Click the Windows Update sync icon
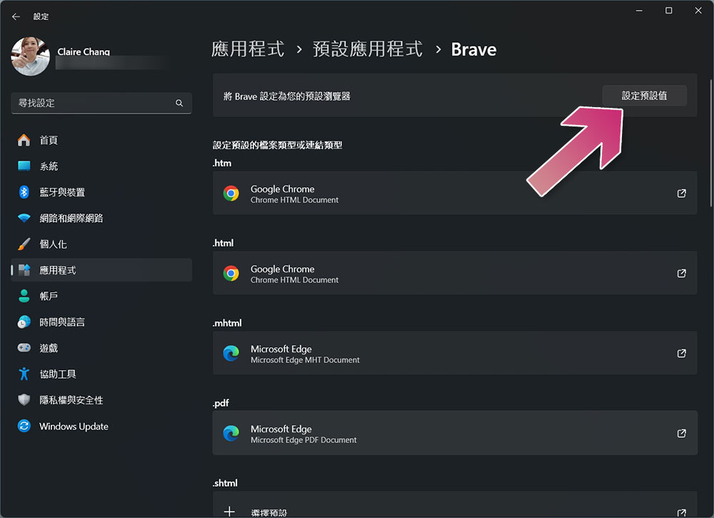The image size is (714, 518). 24,426
